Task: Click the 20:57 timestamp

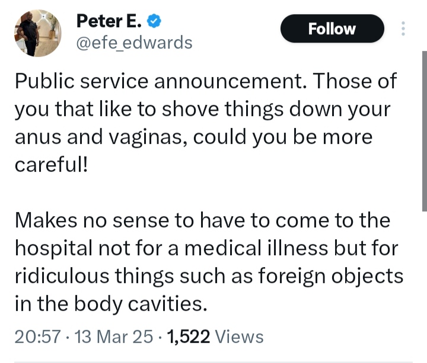Action: pos(37,336)
